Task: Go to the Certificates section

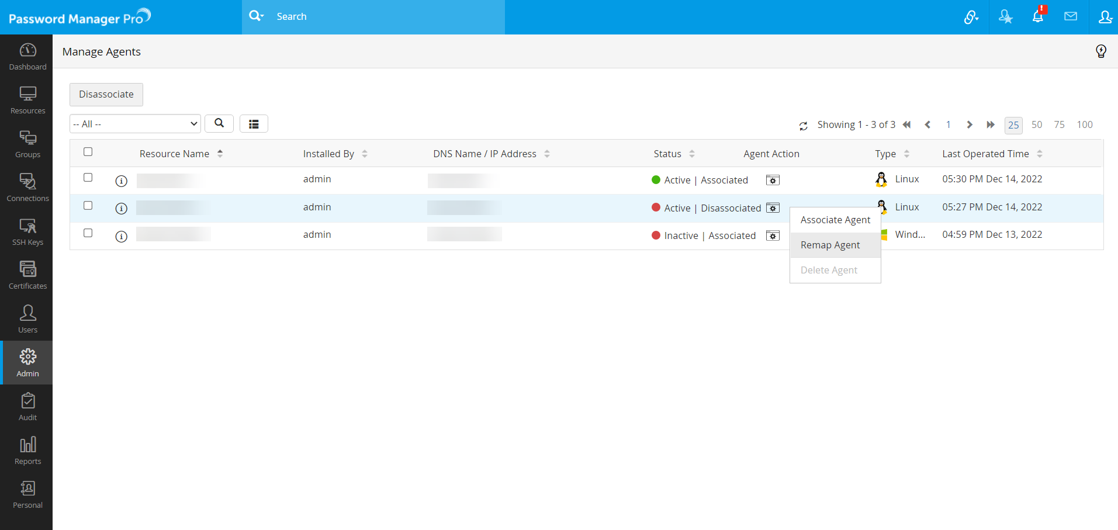Action: pyautogui.click(x=27, y=275)
